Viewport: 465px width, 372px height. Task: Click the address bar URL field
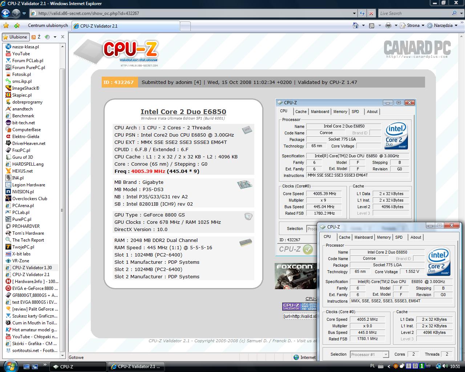point(191,13)
